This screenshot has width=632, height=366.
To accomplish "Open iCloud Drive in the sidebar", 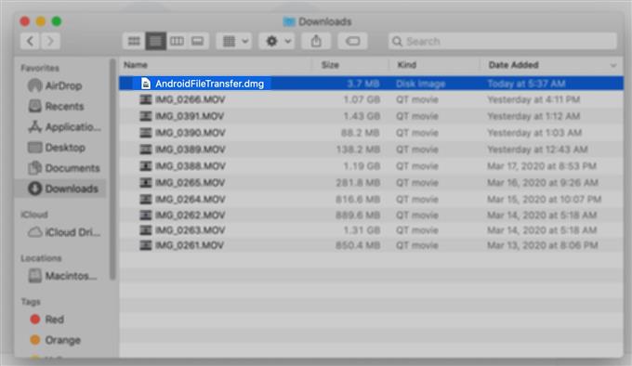I will click(64, 232).
